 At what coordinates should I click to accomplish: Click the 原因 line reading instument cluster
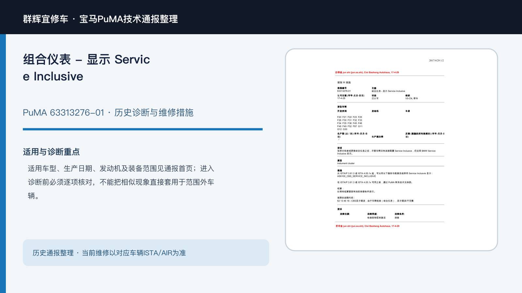tap(346, 163)
